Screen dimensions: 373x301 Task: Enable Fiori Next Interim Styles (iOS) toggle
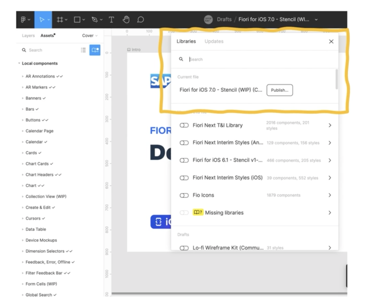pyautogui.click(x=184, y=178)
